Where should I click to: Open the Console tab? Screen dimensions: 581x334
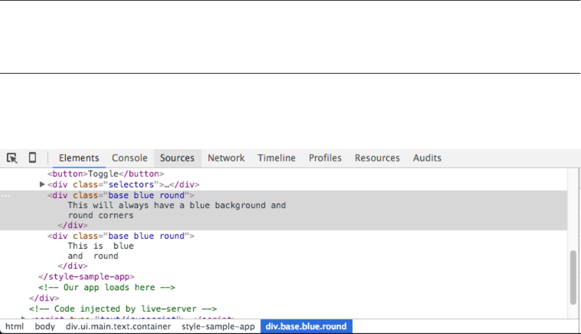point(130,158)
